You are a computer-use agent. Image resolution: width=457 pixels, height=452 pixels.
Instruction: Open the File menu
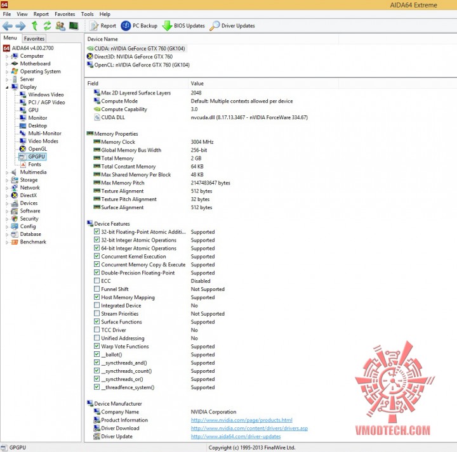point(7,14)
